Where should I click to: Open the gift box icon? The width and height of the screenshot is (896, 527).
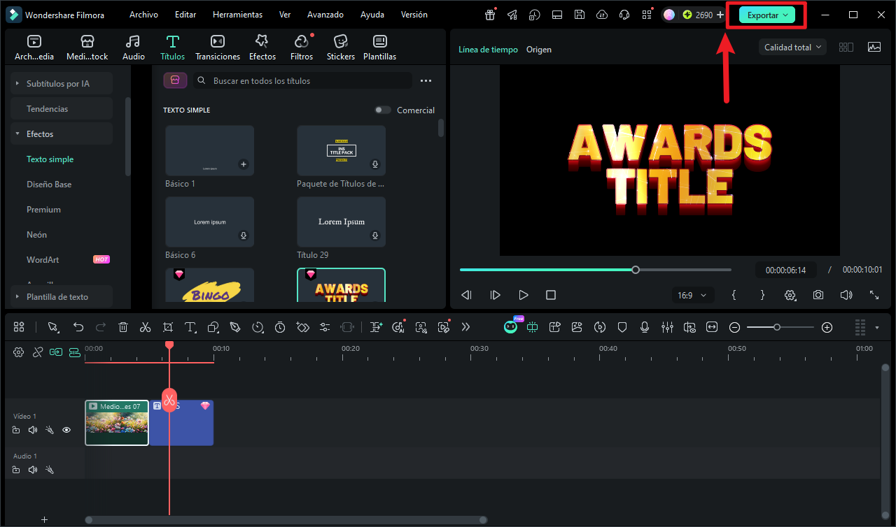pyautogui.click(x=491, y=15)
